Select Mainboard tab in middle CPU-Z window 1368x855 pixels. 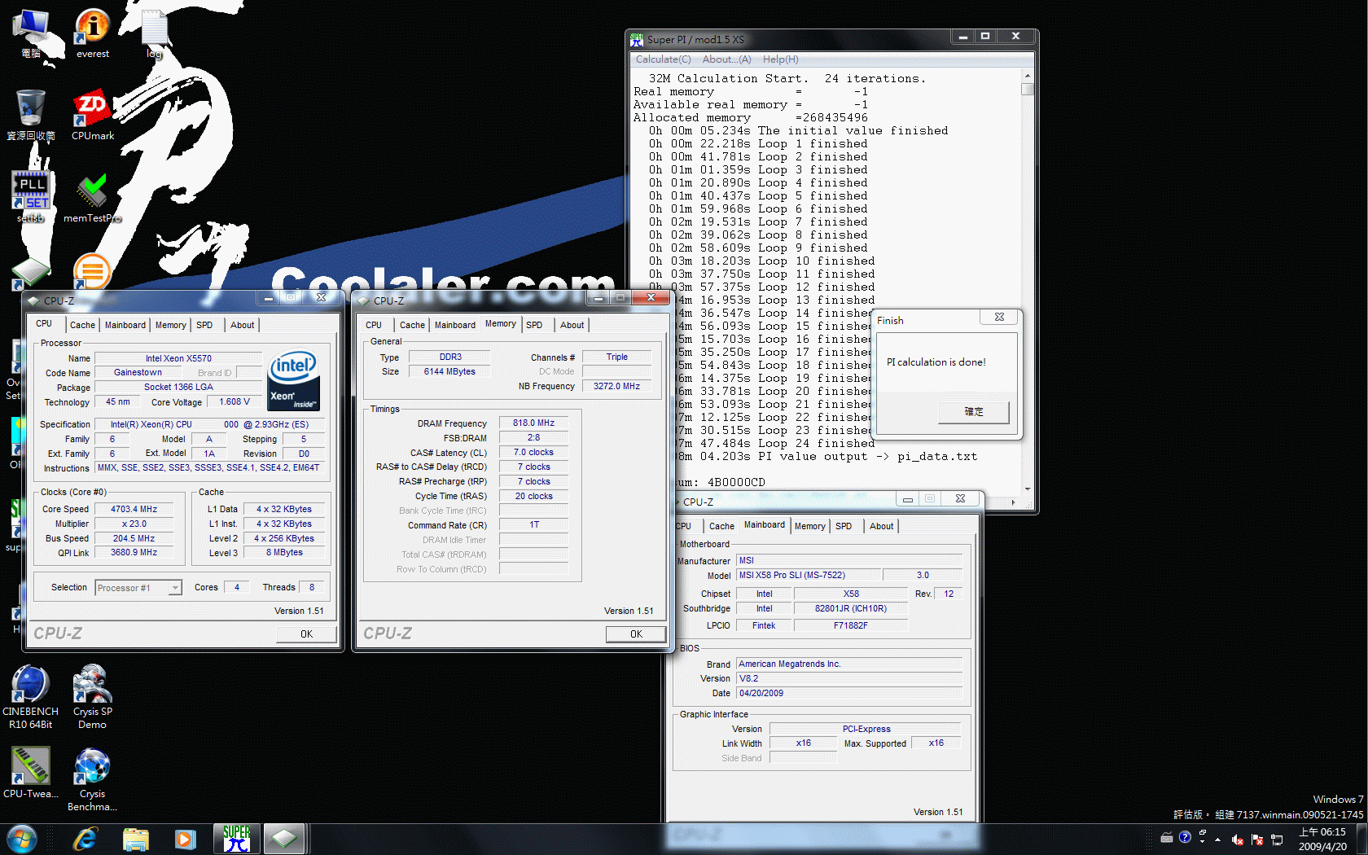(x=455, y=325)
